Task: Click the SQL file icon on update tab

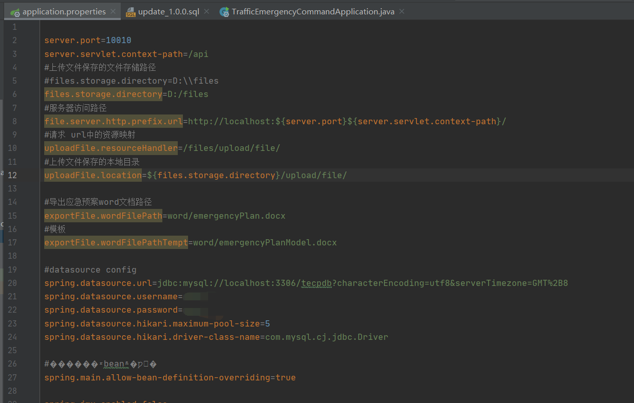Action: click(x=130, y=12)
